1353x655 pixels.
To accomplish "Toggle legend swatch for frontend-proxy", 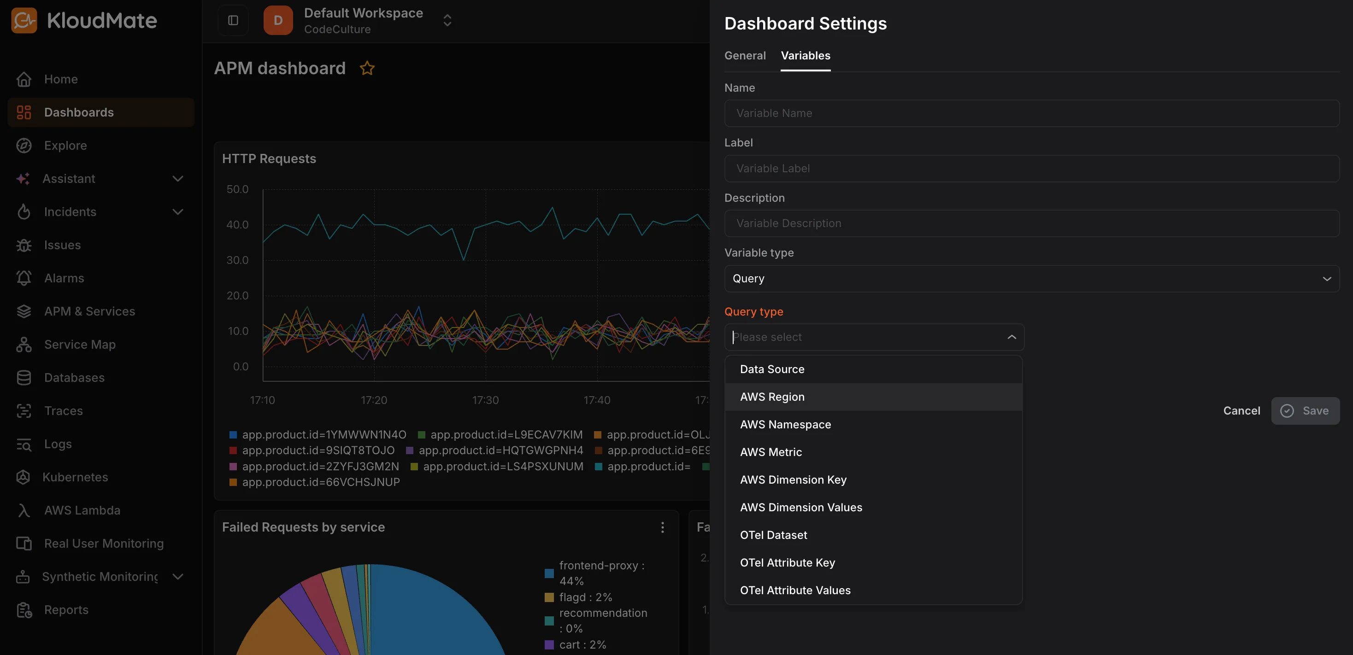I will pyautogui.click(x=549, y=573).
